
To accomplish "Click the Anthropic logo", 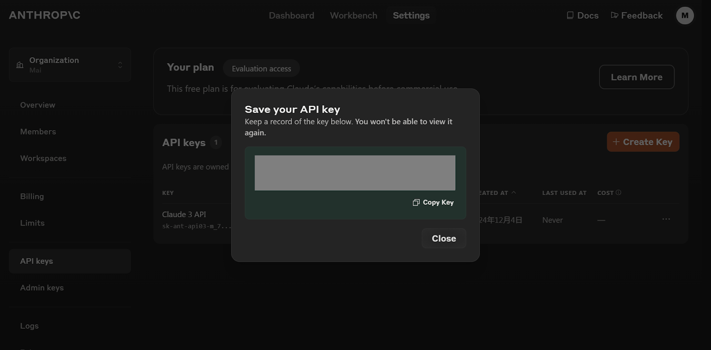I will click(x=44, y=15).
